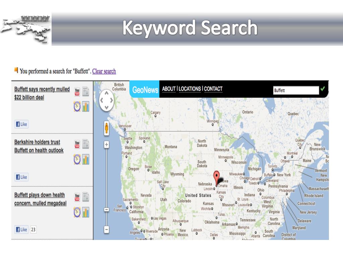
Task: Like the "$22 billion deal" story on Facebook
Action: [x=21, y=124]
